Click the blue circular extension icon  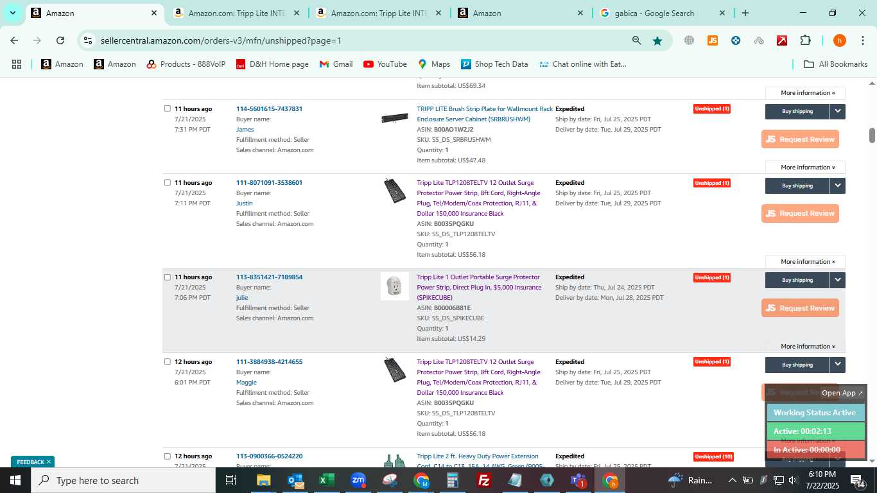pos(736,40)
